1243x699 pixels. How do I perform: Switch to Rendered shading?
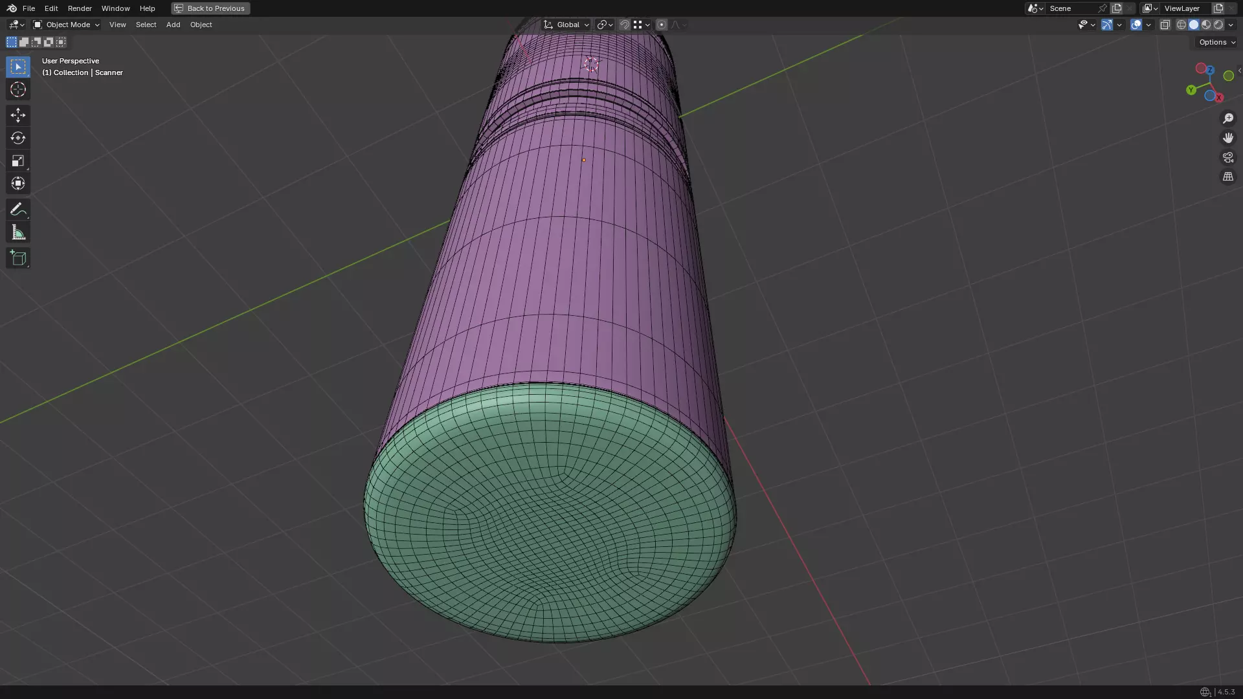(1218, 25)
